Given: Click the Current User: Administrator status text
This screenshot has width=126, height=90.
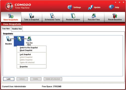Looking at the screenshot, I should [14, 86].
